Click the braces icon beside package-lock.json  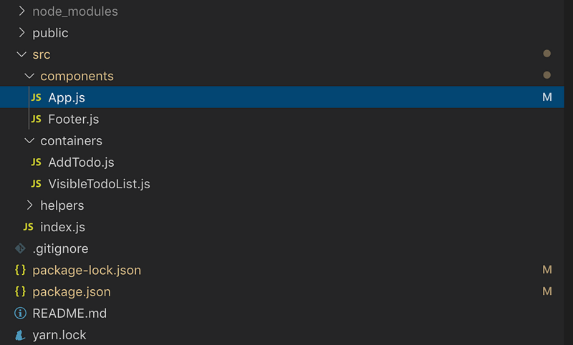click(20, 270)
